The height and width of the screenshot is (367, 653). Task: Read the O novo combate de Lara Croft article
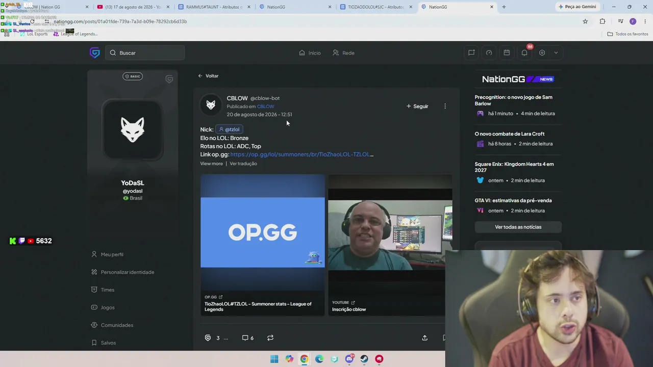pyautogui.click(x=518, y=139)
